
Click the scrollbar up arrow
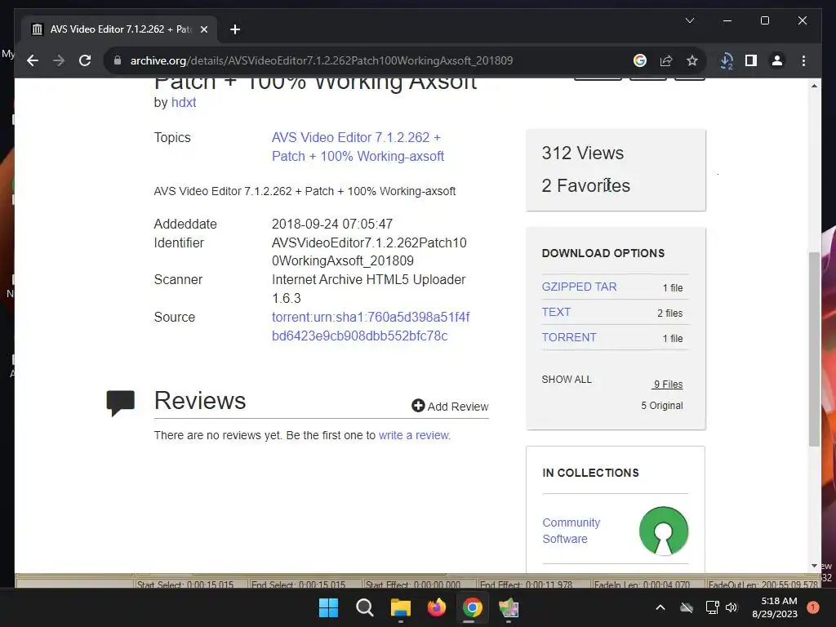(x=814, y=86)
